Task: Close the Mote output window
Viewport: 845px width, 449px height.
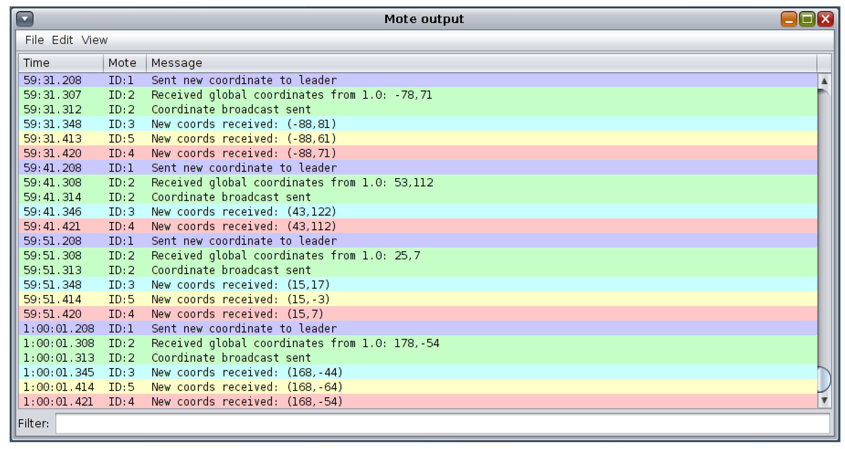Action: (825, 19)
